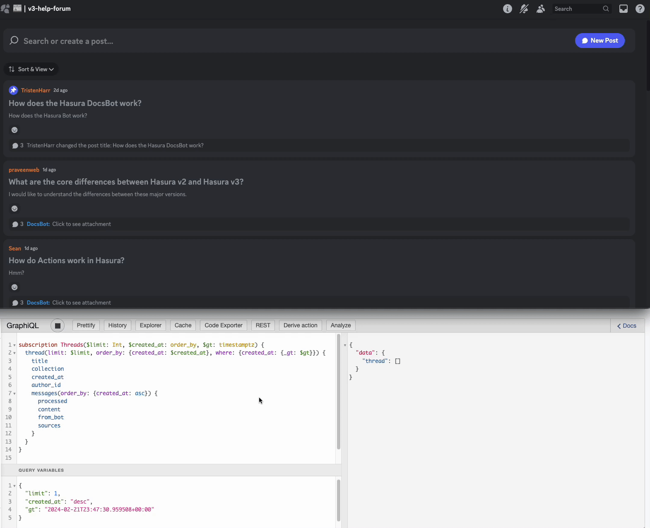Toggle notification settings bell icon
The image size is (650, 528).
pyautogui.click(x=524, y=9)
